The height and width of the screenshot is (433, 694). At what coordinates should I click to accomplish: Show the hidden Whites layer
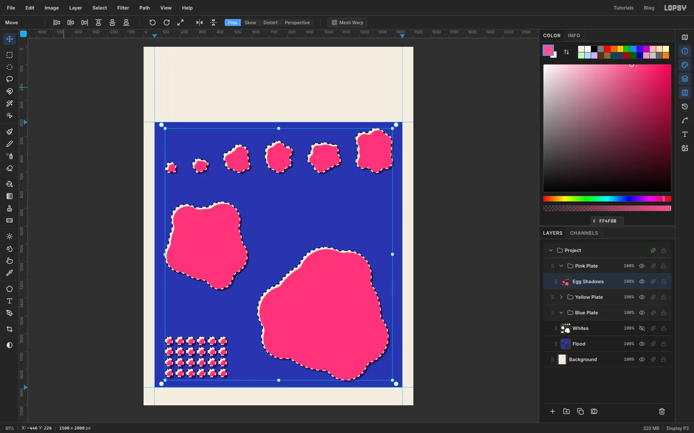(x=642, y=328)
